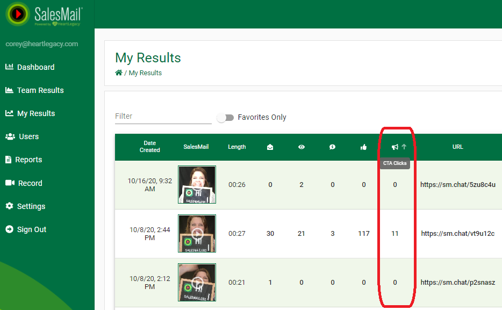Screen dimensions: 502x310
Task: Click the Users group icon
Action: pyautogui.click(x=10, y=136)
